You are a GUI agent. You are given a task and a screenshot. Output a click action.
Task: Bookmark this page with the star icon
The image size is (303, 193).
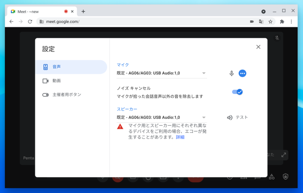click(x=270, y=22)
